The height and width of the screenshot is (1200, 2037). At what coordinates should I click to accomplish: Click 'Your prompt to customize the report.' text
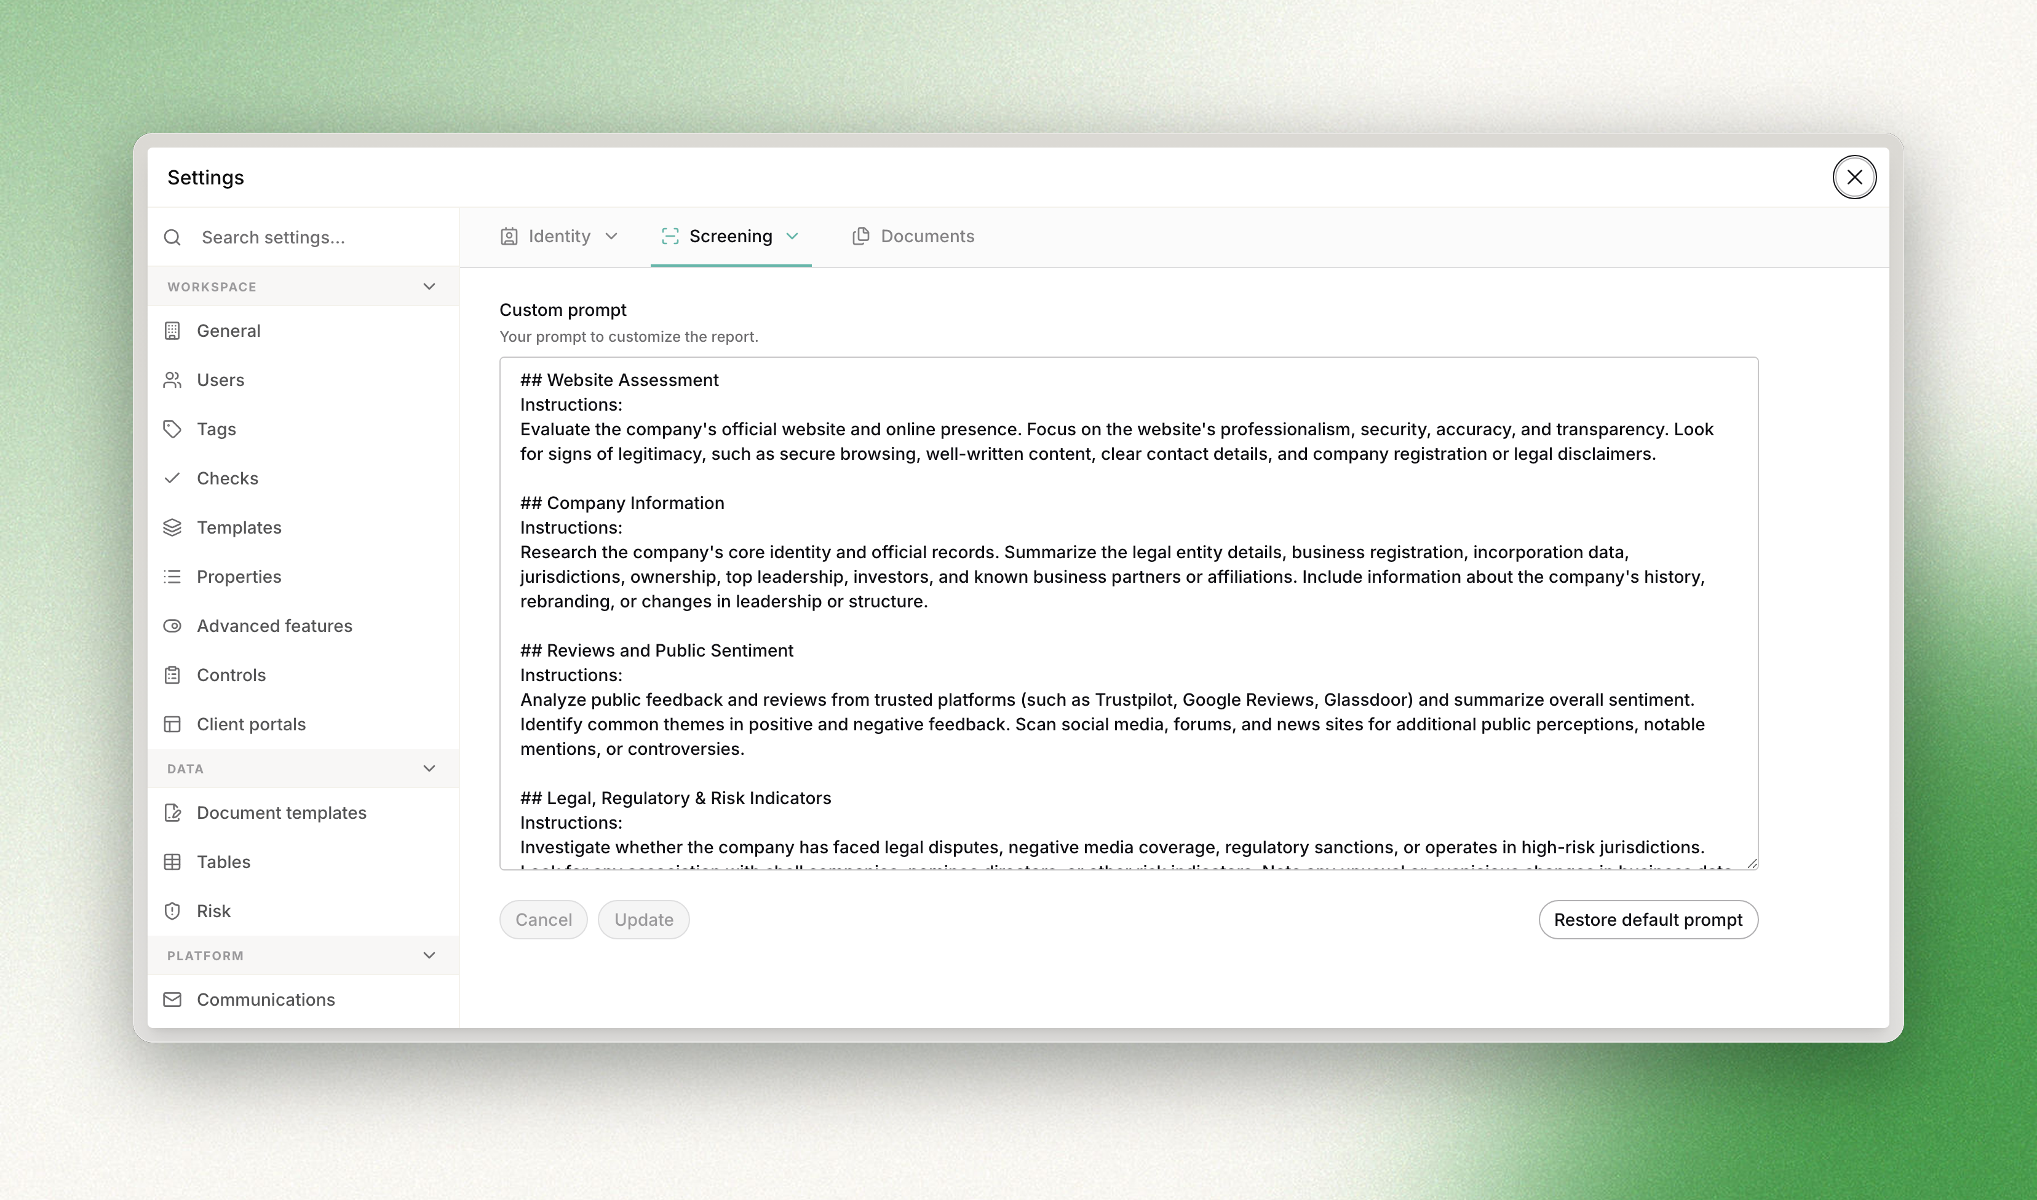(x=629, y=336)
